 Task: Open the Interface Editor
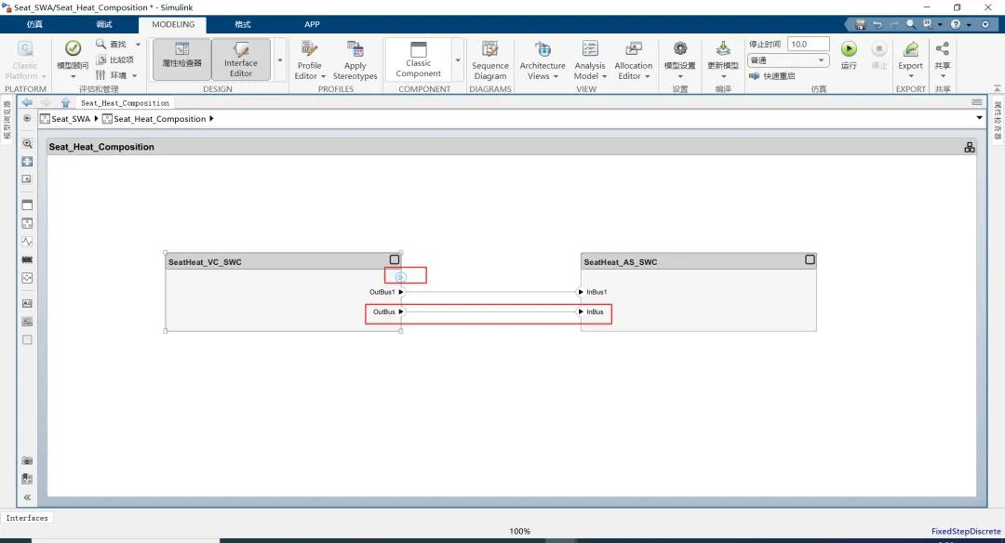pos(240,60)
